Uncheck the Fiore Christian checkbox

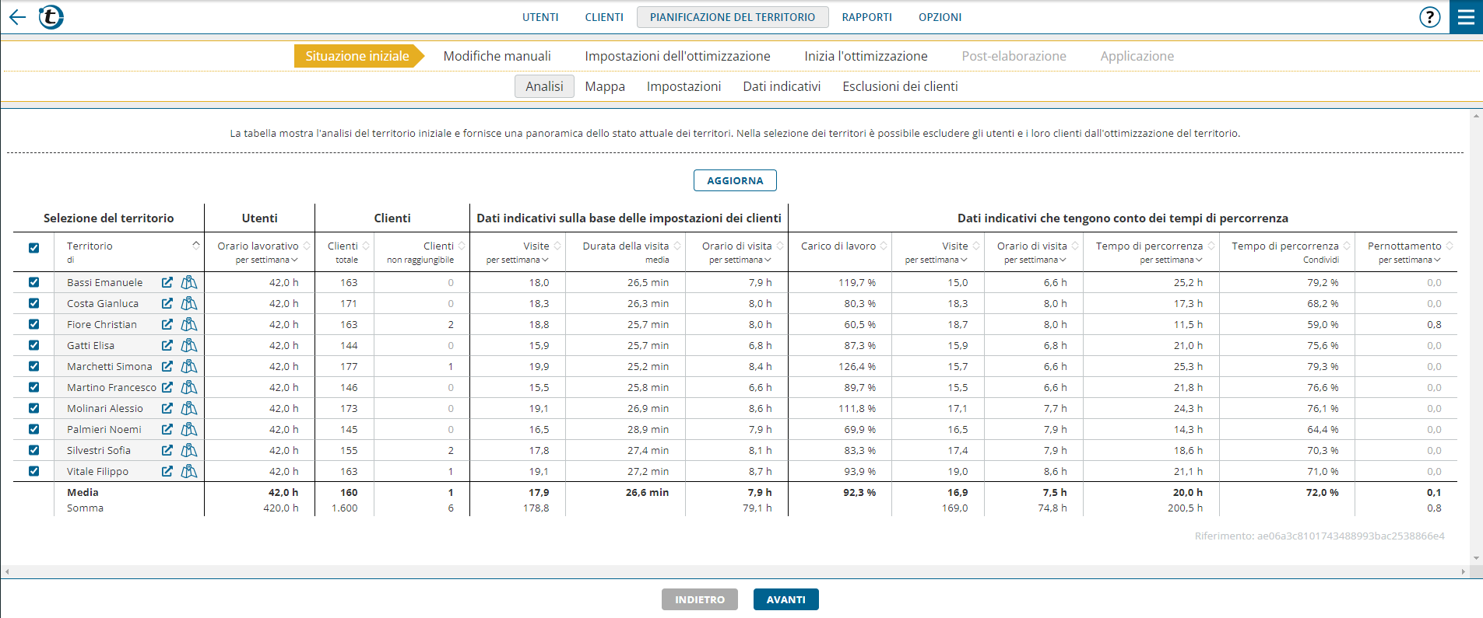click(33, 324)
